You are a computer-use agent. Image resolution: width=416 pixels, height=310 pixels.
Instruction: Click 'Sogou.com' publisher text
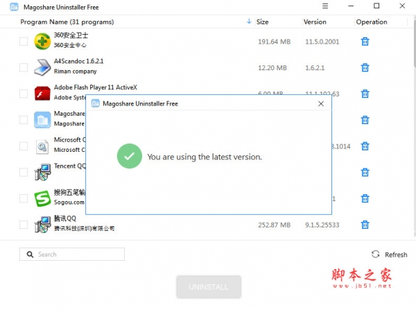pos(69,203)
